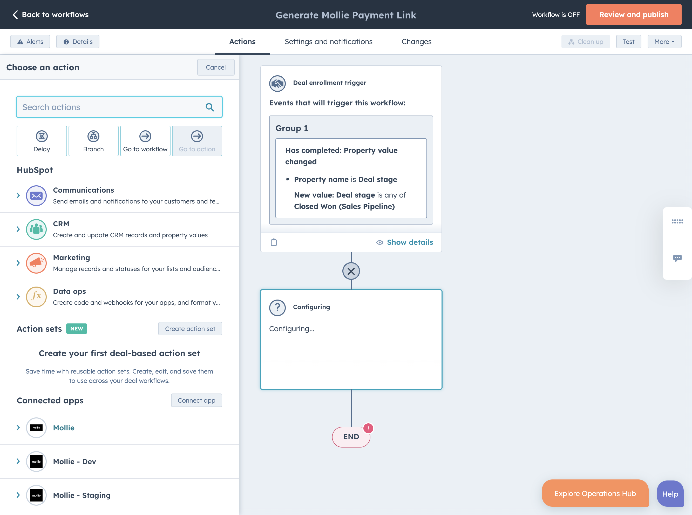
Task: Click the Delay hourglass action button
Action: click(x=42, y=141)
